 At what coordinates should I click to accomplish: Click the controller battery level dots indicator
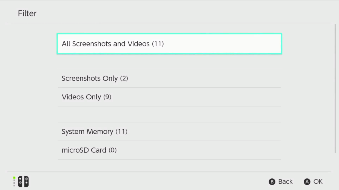tap(14, 181)
